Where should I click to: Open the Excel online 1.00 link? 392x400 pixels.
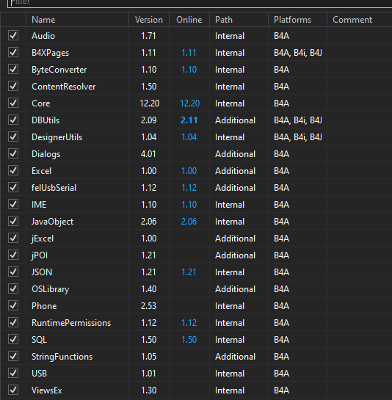click(189, 171)
